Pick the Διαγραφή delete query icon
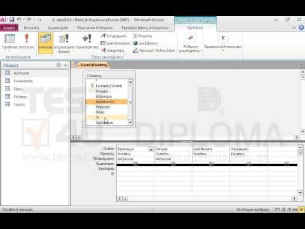The width and height of the screenshot is (305, 229). click(x=112, y=50)
